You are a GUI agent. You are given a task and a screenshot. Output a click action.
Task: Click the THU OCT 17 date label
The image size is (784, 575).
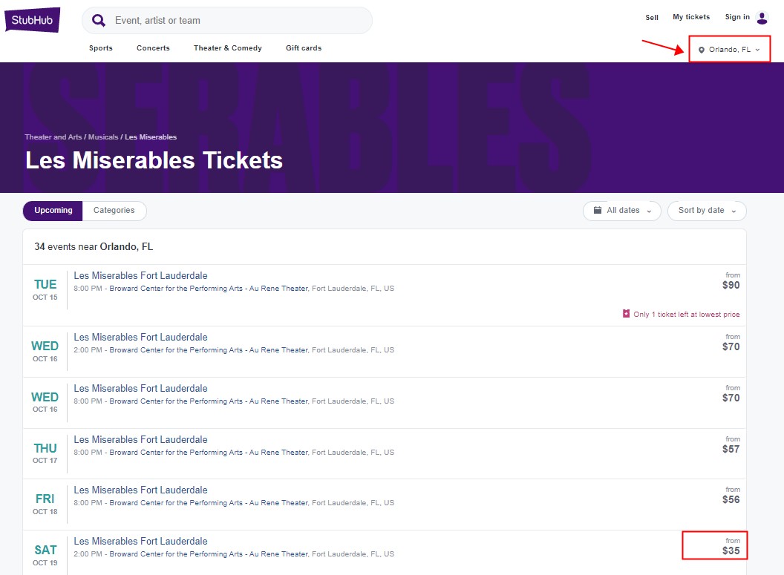pyautogui.click(x=45, y=453)
